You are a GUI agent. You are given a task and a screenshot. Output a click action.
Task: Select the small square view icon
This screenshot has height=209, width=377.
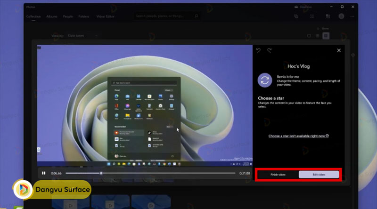[326, 36]
